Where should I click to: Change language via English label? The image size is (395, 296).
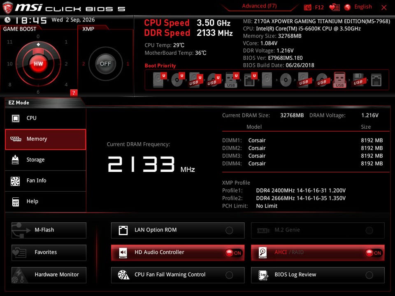point(363,7)
